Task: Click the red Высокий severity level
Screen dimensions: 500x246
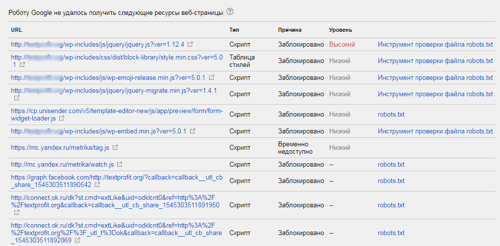Action: tap(342, 45)
